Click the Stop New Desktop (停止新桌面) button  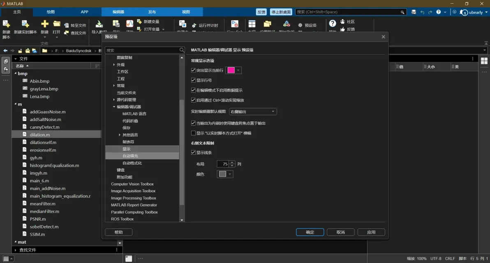(x=281, y=12)
